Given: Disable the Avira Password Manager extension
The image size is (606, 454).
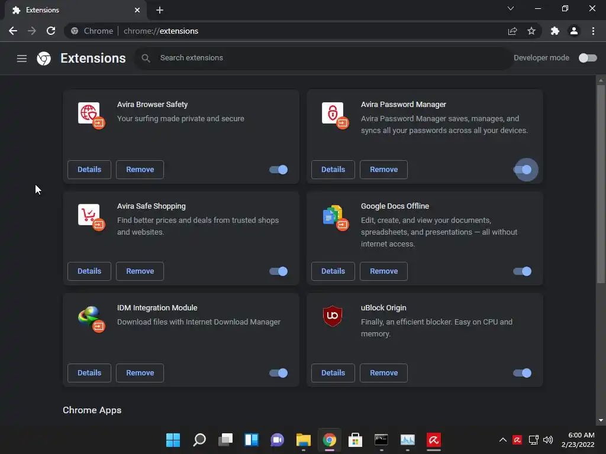Looking at the screenshot, I should coord(522,170).
